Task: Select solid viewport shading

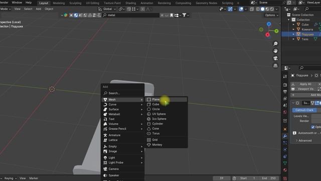Action: 262,9
